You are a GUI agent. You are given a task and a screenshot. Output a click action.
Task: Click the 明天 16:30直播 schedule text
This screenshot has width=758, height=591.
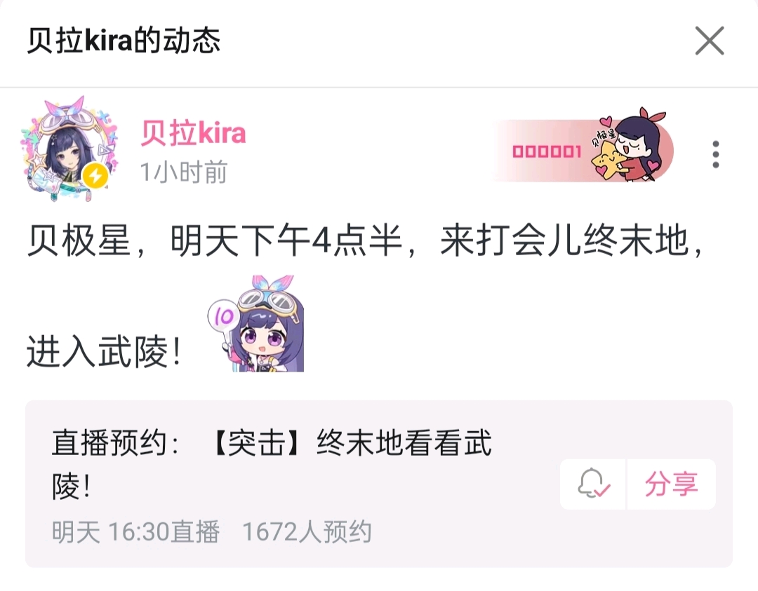(136, 532)
